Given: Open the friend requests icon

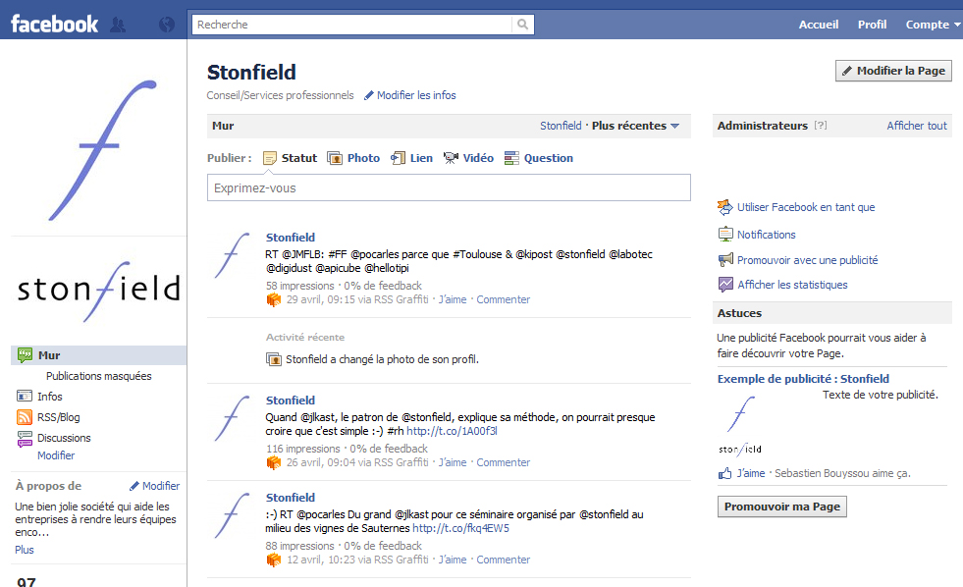Looking at the screenshot, I should [x=118, y=25].
